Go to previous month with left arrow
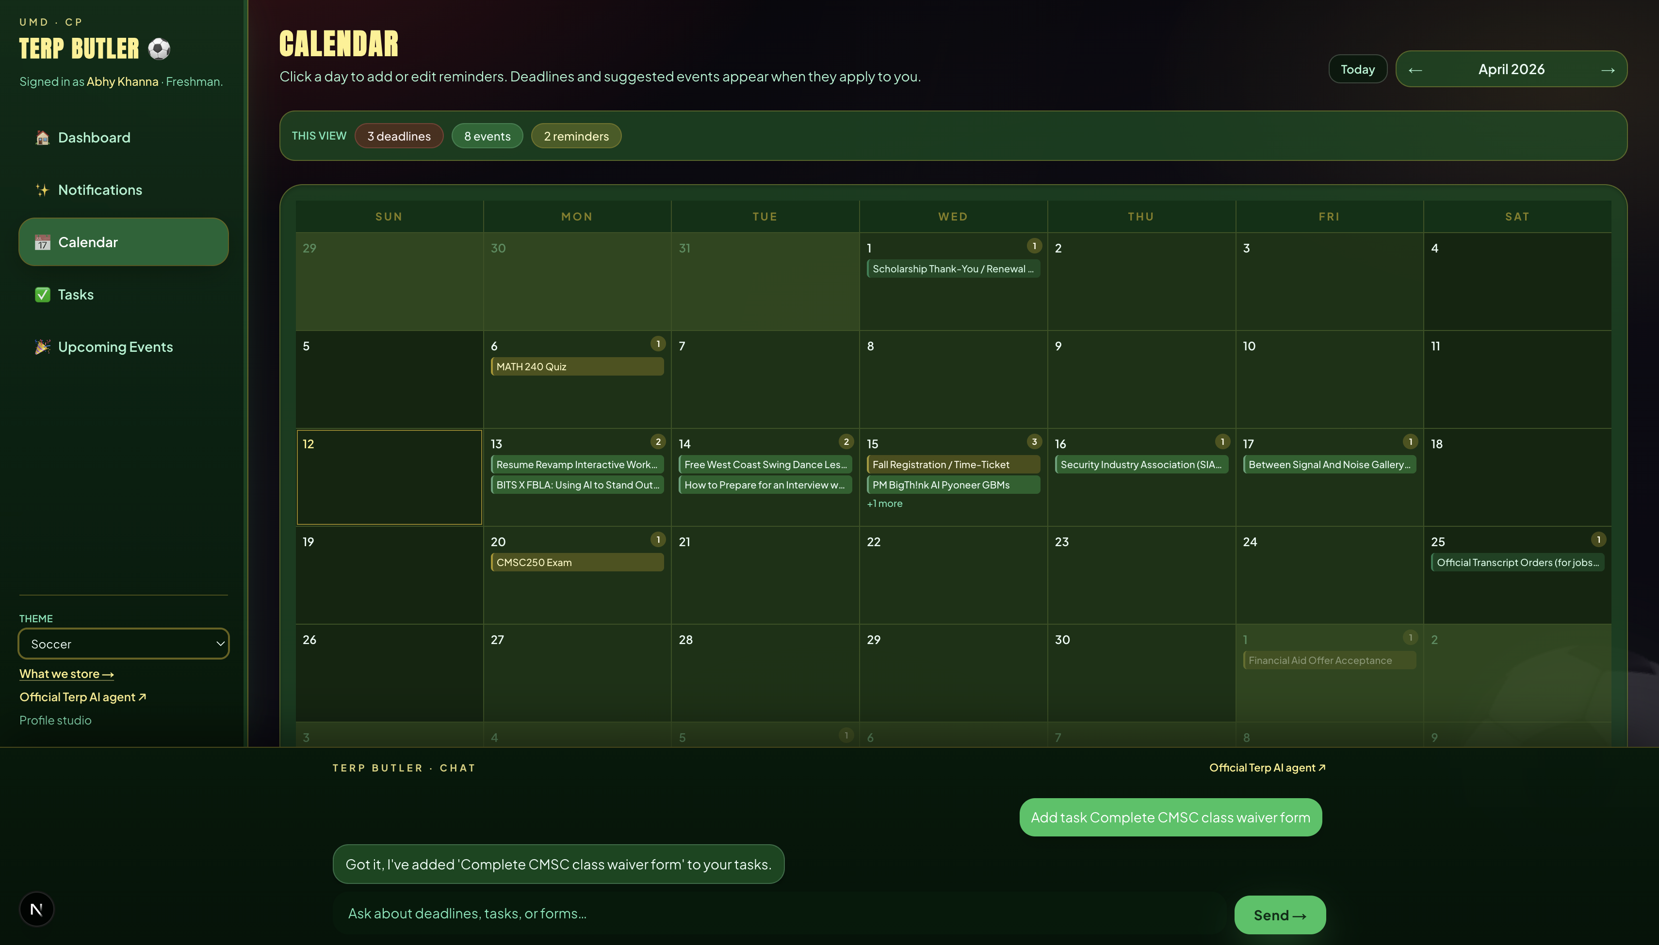Viewport: 1659px width, 945px height. 1415,69
